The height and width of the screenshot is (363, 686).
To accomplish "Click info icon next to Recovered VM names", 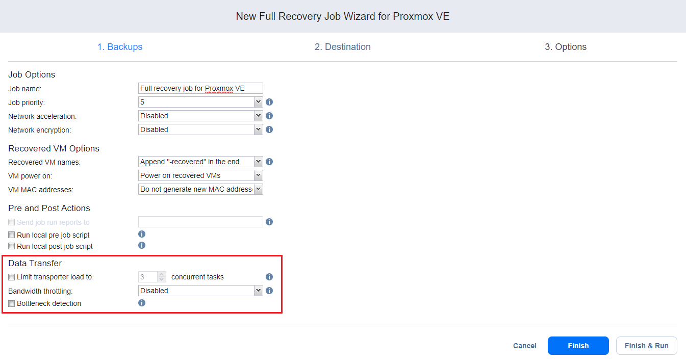I will (x=269, y=162).
